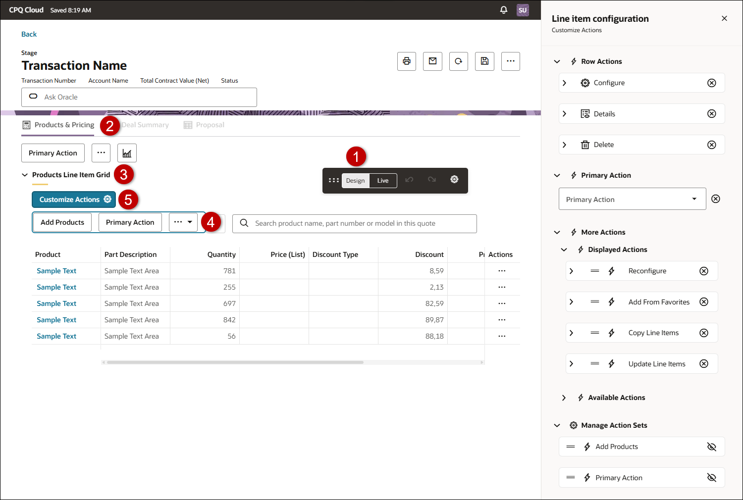Click the settings gear on the Design/Live toolbar

coord(454,180)
